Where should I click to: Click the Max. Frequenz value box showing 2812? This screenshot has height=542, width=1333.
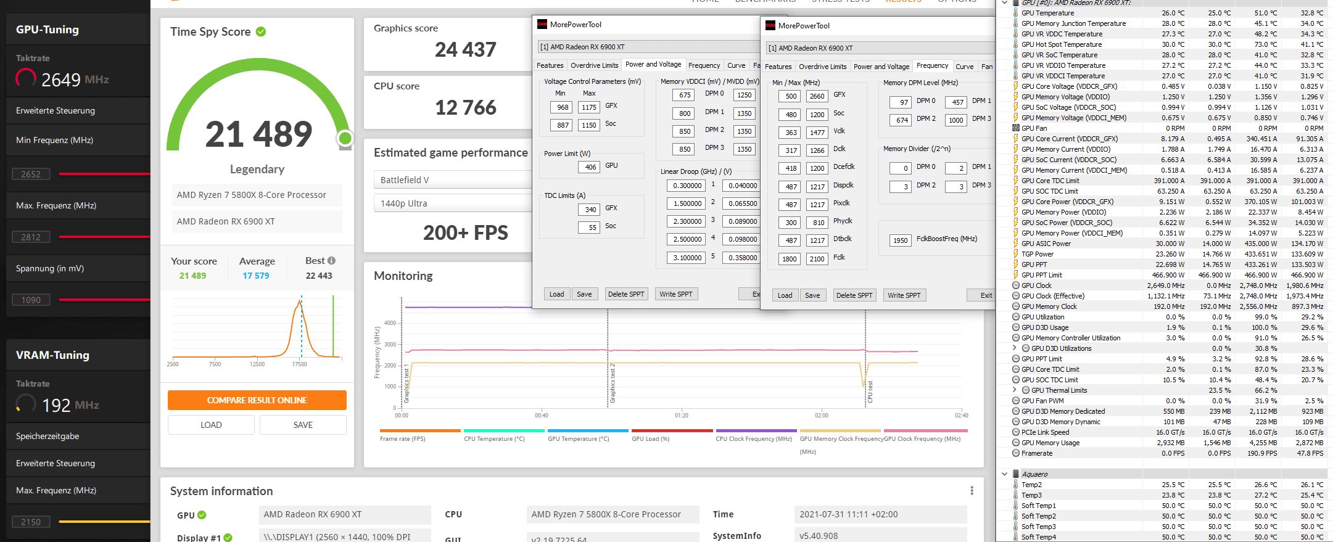click(31, 237)
